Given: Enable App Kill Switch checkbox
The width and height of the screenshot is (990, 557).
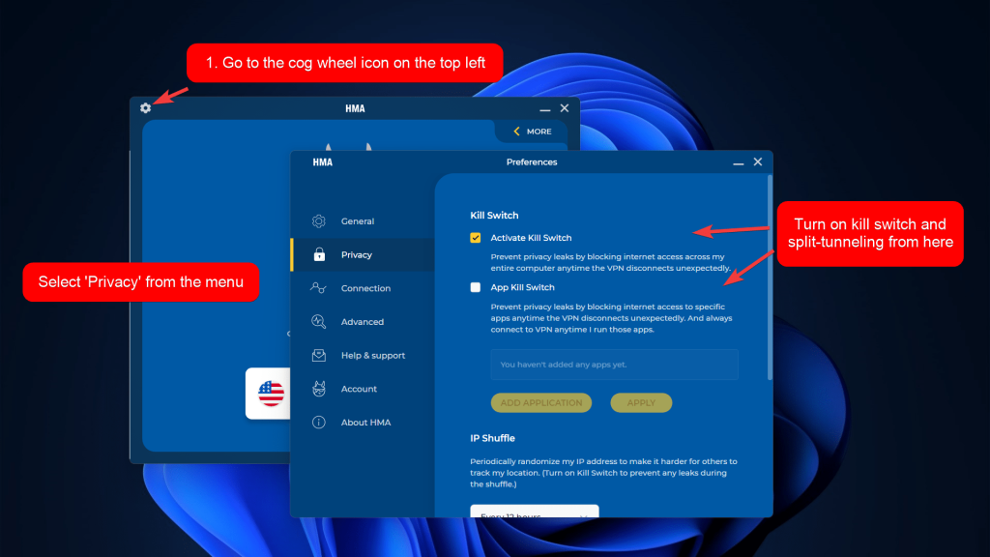Looking at the screenshot, I should 476,287.
